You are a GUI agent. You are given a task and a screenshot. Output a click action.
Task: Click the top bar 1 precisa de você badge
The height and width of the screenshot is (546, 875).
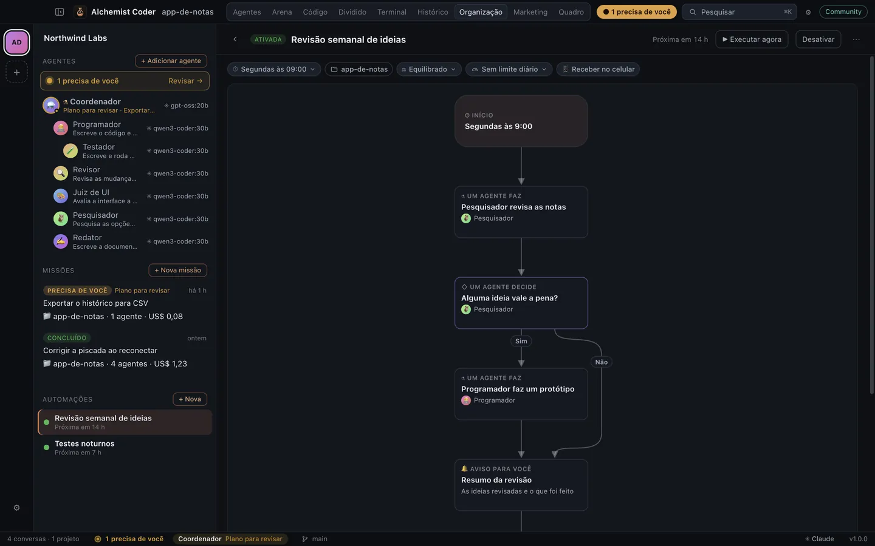[x=637, y=12]
